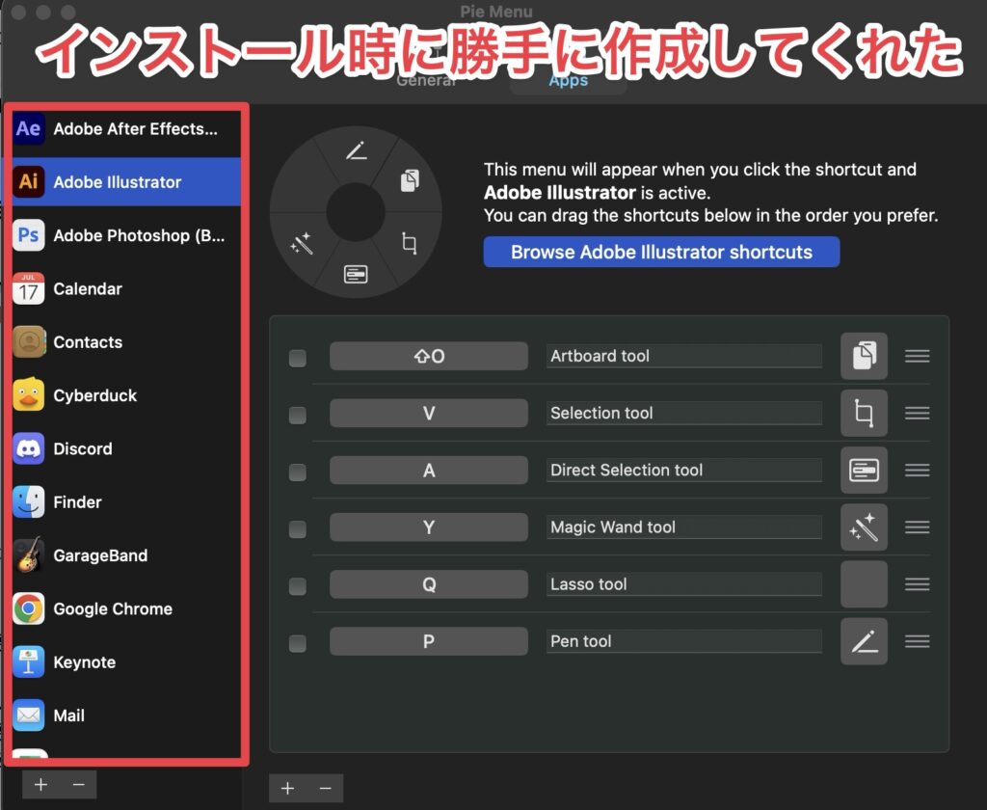Select Adobe Illustrator in the sidebar
The width and height of the screenshot is (987, 810).
[x=126, y=182]
